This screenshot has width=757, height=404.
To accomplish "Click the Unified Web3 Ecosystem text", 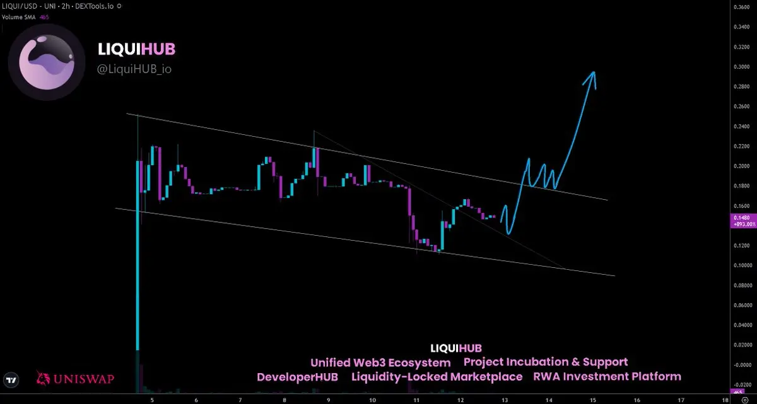I will click(380, 362).
